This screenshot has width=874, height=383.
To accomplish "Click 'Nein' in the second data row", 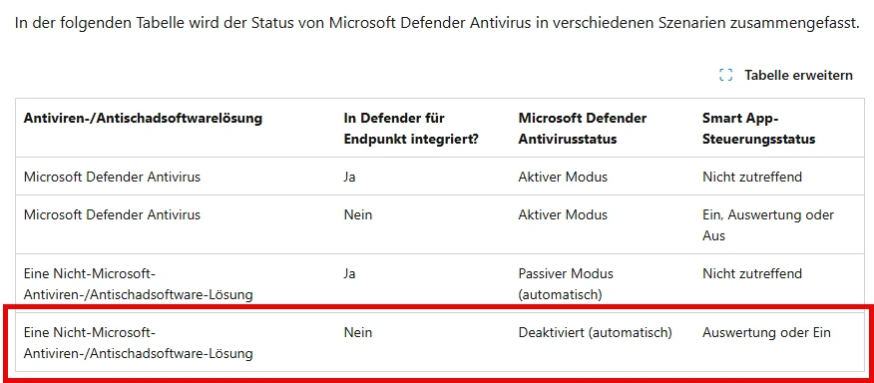I will pos(358,214).
